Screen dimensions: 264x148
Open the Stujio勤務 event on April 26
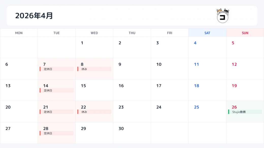pos(245,112)
